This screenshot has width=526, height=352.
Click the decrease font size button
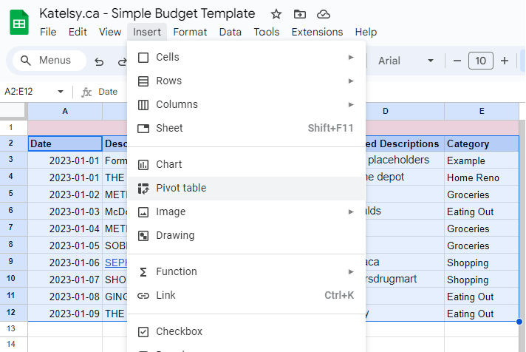(457, 61)
